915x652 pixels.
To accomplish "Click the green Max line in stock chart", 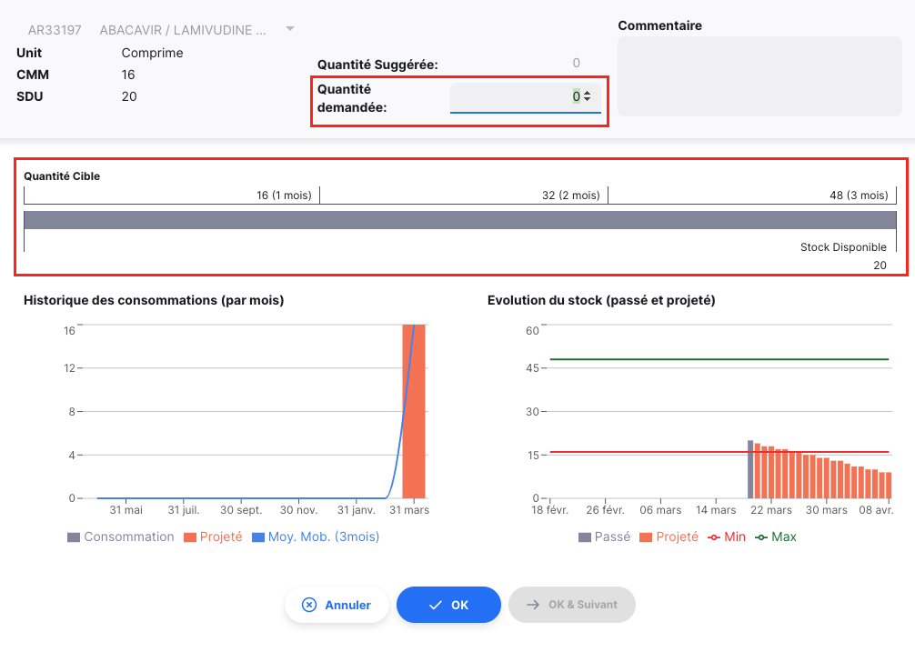I will point(719,359).
